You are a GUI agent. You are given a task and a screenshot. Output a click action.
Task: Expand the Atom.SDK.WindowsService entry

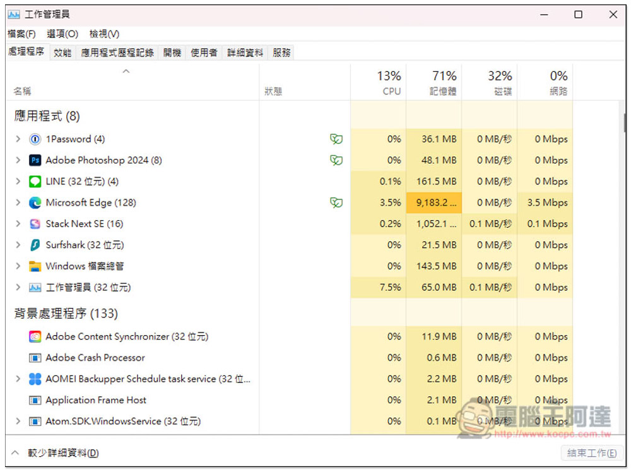[18, 421]
